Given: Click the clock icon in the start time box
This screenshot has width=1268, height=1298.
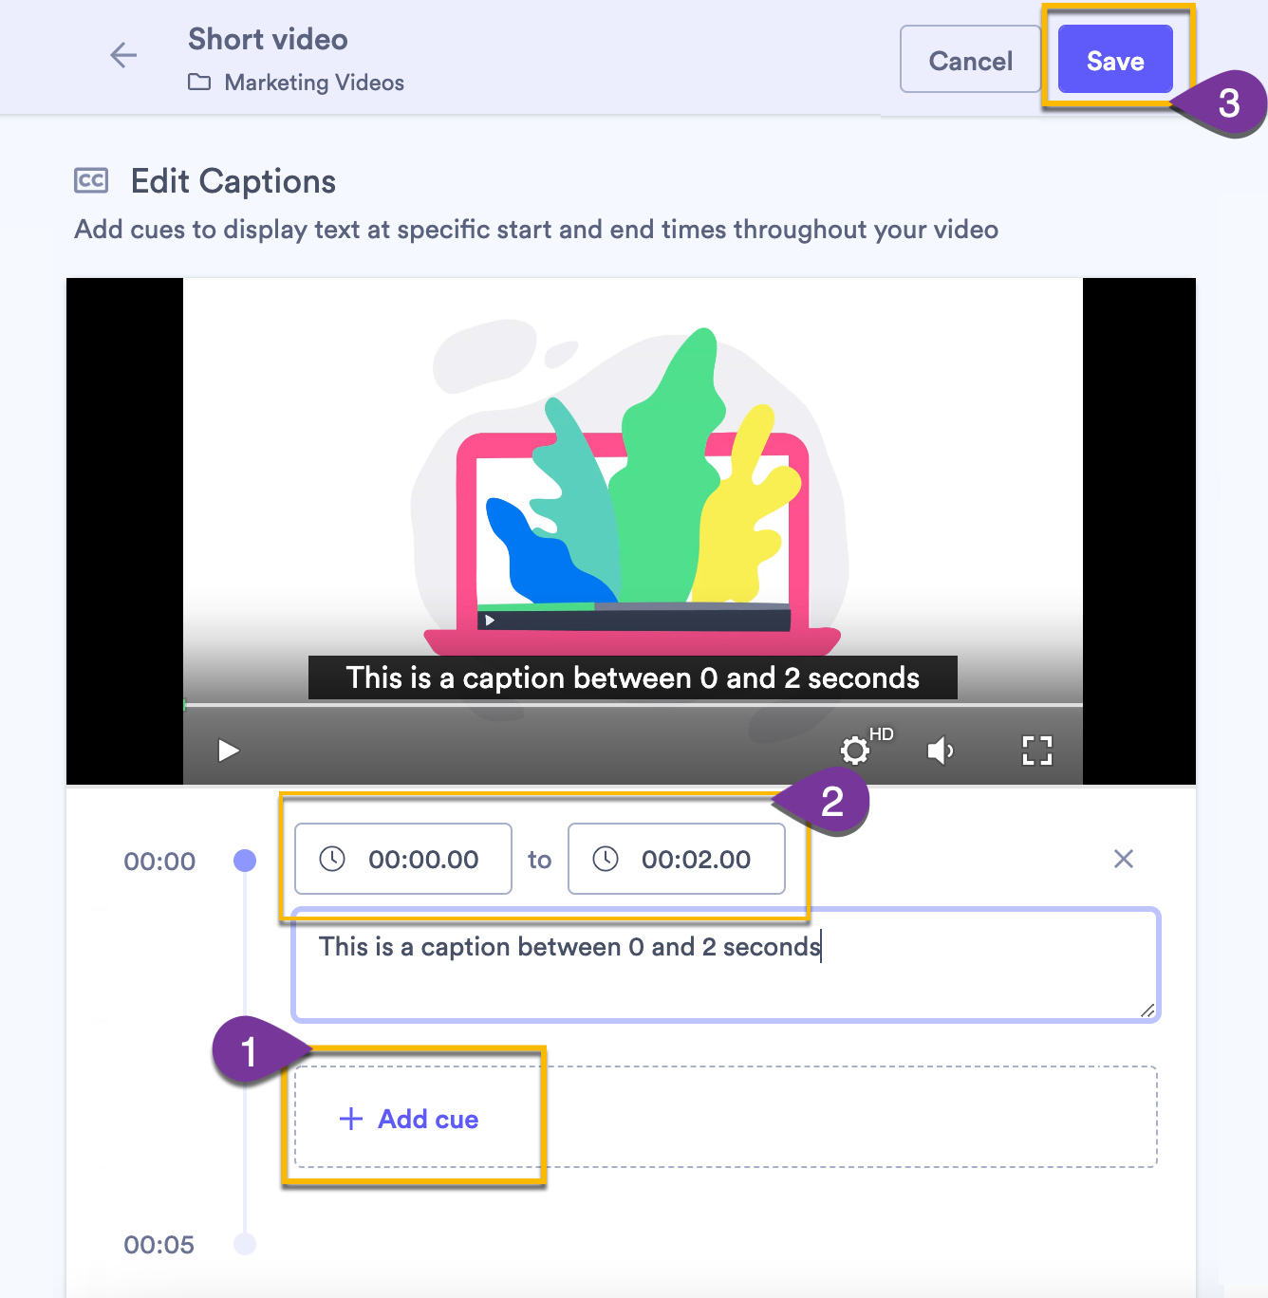Looking at the screenshot, I should (x=332, y=859).
